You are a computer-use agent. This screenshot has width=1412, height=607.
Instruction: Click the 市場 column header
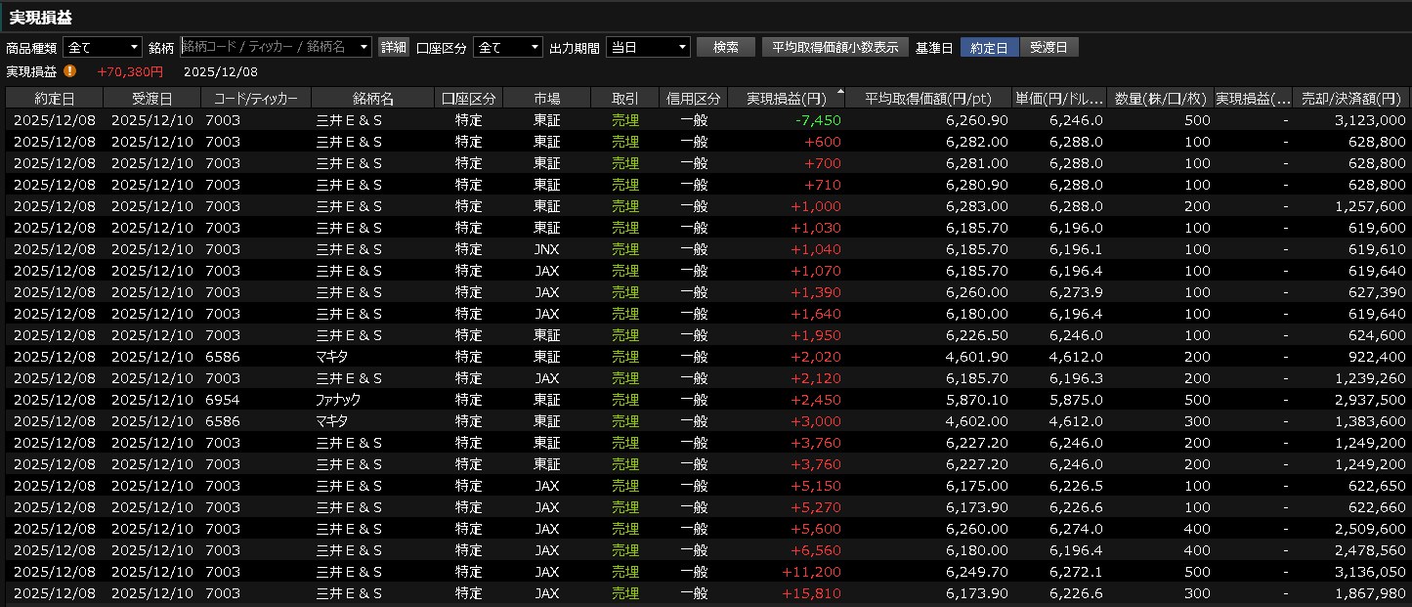click(x=546, y=98)
